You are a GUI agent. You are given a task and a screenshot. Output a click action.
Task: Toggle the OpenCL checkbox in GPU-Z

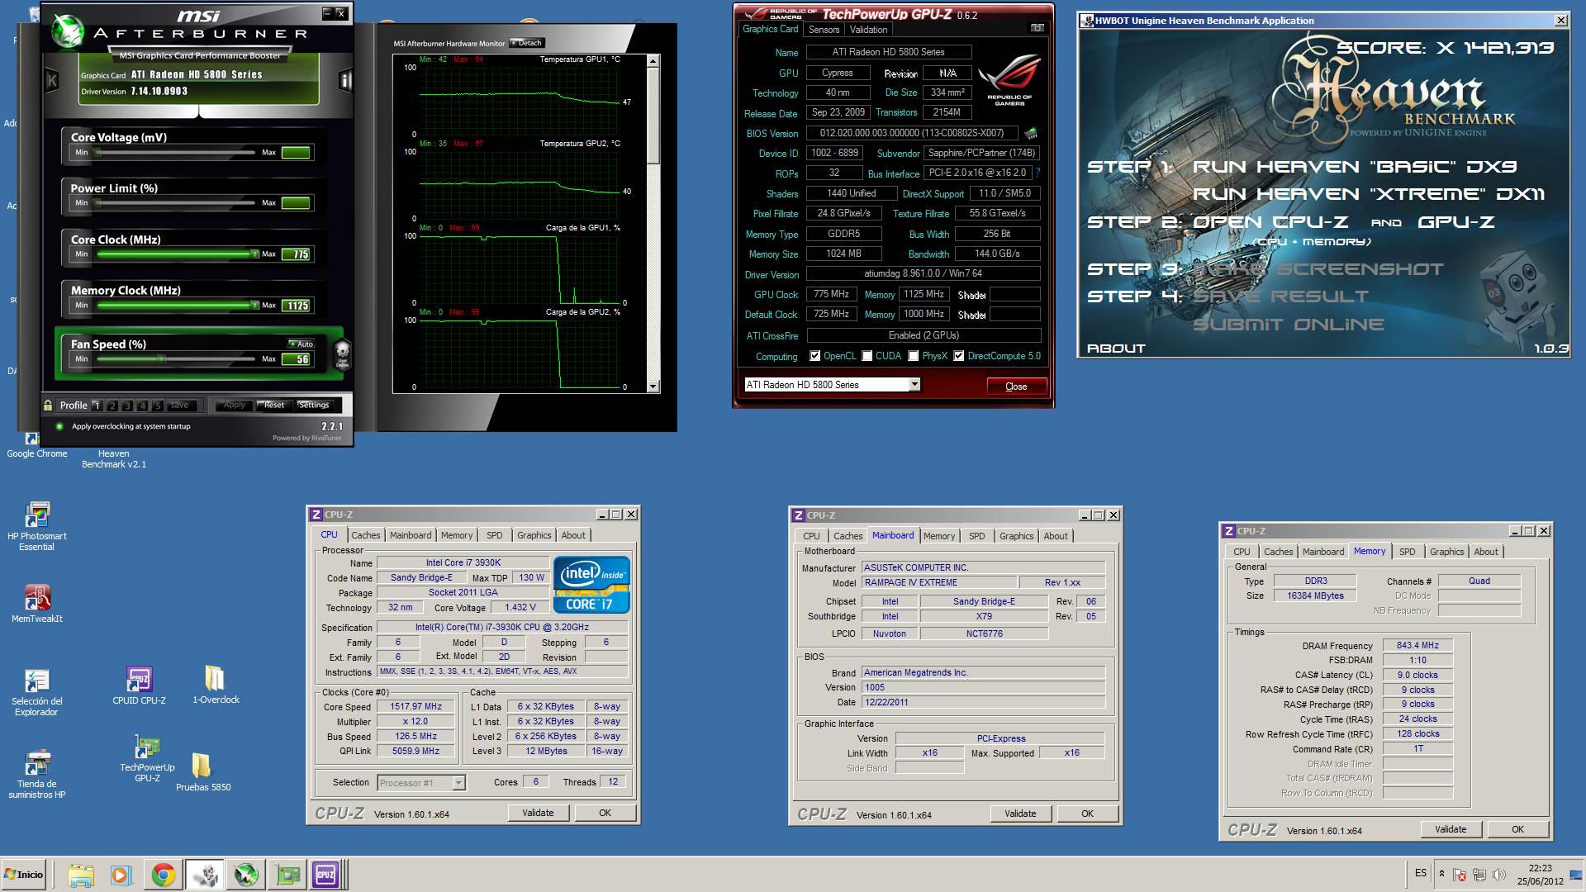coord(815,356)
